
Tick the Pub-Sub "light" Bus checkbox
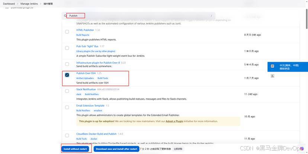coord(67,48)
